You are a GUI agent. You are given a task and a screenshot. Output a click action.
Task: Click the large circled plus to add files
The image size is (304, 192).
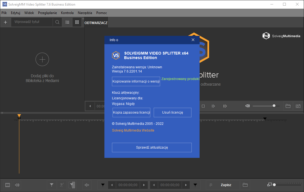click(42, 59)
